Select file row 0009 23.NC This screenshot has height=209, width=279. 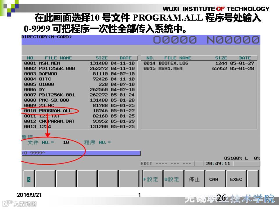click(79, 105)
